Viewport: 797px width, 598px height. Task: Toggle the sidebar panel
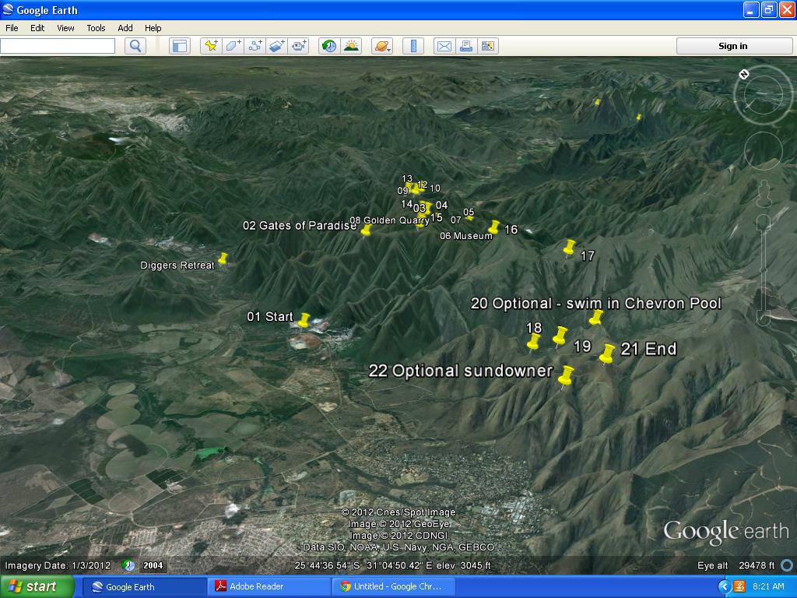[180, 46]
